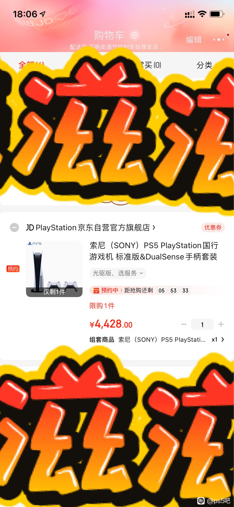Tap the 预约中 calendar icon
234x507 pixels.
tap(96, 290)
